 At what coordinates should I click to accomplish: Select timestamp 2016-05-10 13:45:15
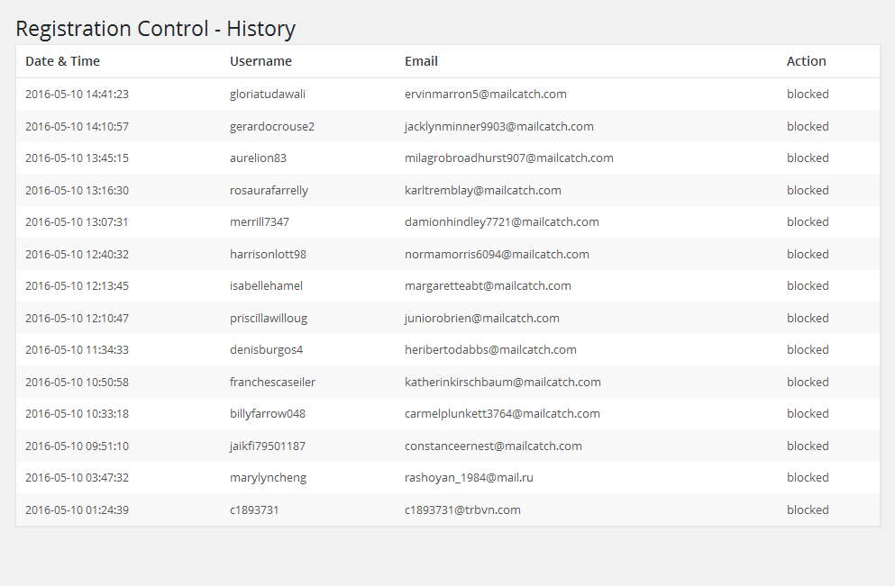[77, 158]
